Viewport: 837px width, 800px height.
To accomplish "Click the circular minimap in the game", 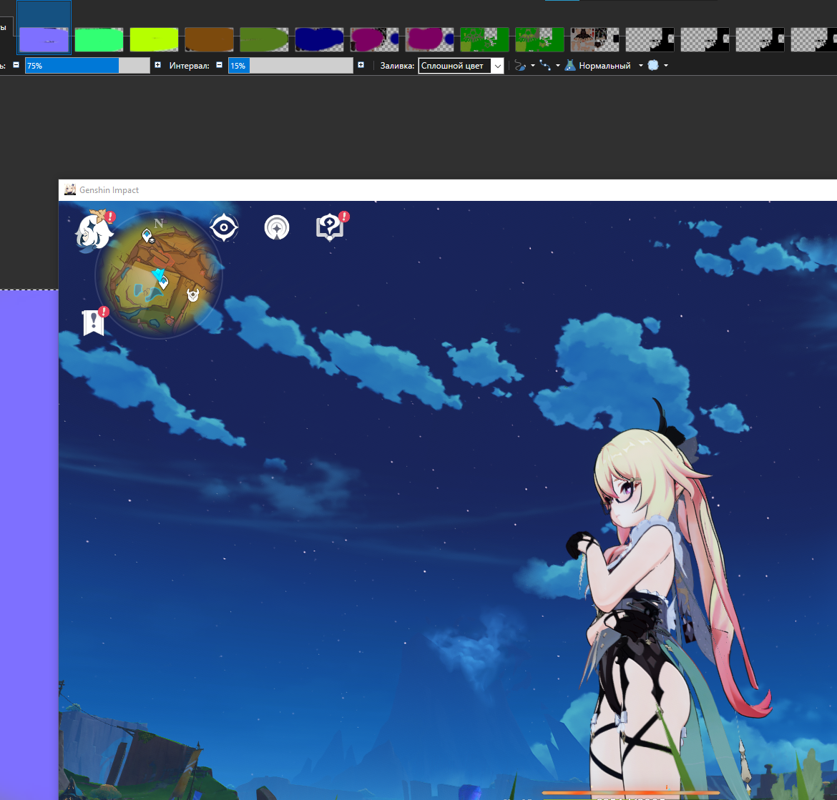I will (x=159, y=275).
